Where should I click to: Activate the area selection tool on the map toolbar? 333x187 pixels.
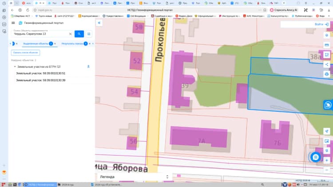327,55
